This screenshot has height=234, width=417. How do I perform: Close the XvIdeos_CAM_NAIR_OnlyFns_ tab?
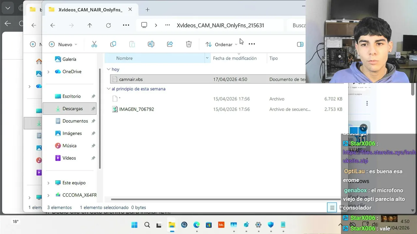[x=130, y=9]
